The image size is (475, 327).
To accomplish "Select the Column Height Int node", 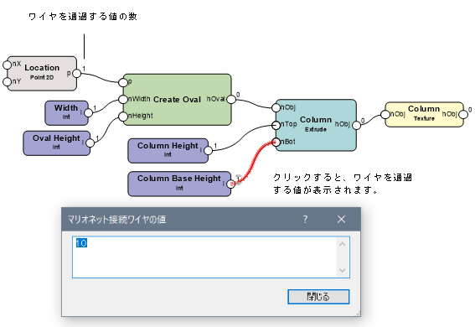I will click(168, 151).
